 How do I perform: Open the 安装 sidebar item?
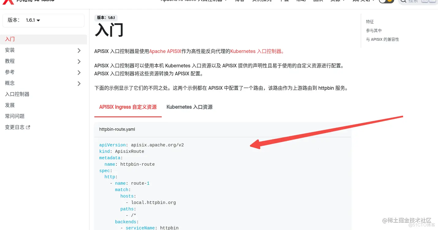coord(10,50)
